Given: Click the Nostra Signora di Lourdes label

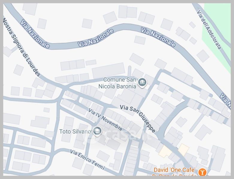Looking at the screenshot, I should coord(22,47).
